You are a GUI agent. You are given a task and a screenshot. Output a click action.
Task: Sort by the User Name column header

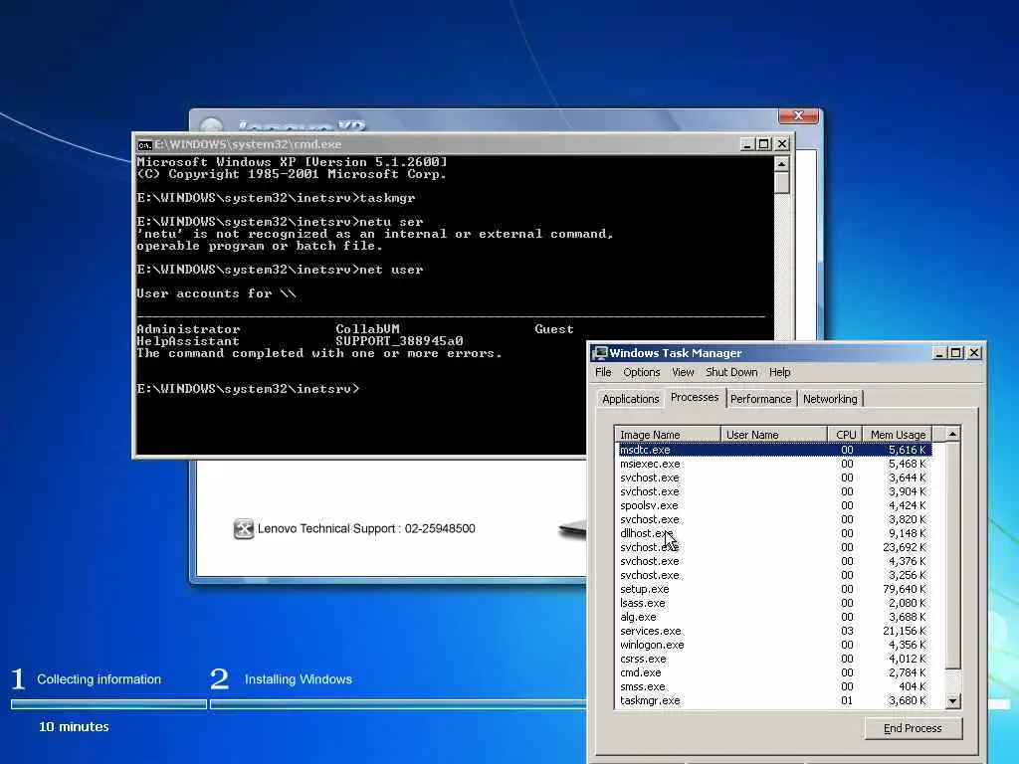773,435
